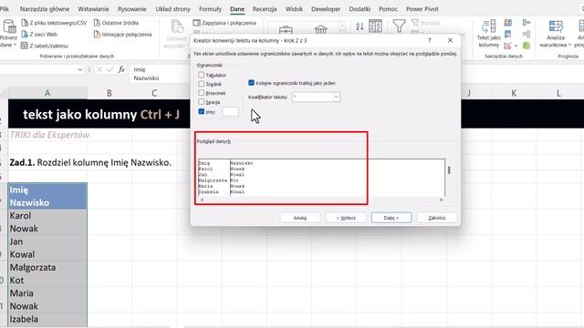The height and width of the screenshot is (328, 584).
Task: Click the Stocks data type icon
Action: tap(286, 30)
